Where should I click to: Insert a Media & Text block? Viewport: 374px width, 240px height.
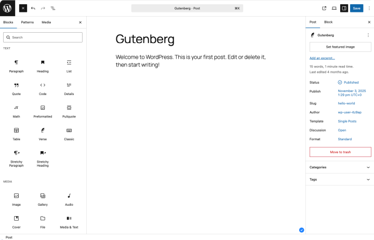click(x=69, y=222)
